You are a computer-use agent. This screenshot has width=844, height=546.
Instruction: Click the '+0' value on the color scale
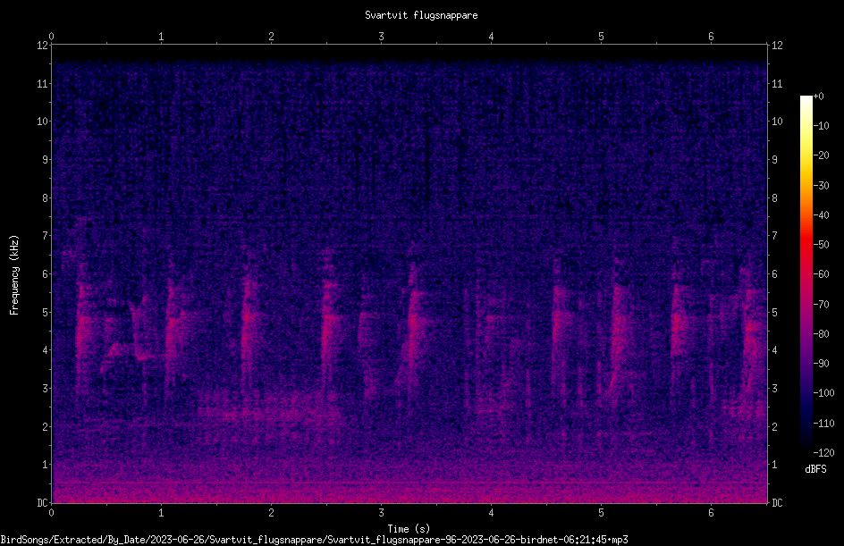click(819, 97)
